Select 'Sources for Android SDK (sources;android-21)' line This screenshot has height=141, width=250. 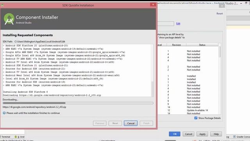pyautogui.click(x=34, y=69)
